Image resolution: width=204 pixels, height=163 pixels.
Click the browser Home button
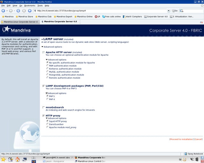[x=30, y=11]
